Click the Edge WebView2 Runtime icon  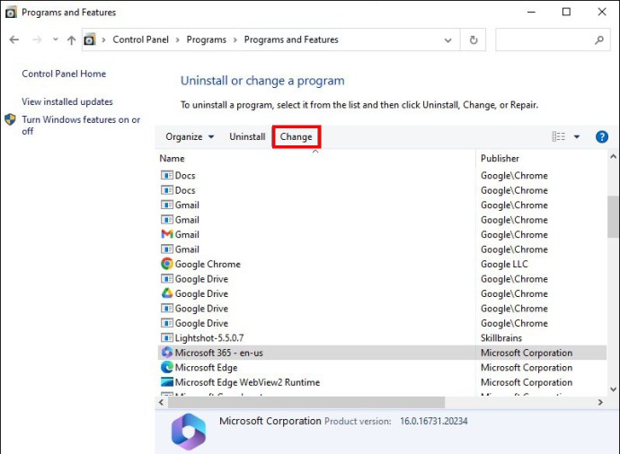click(167, 382)
